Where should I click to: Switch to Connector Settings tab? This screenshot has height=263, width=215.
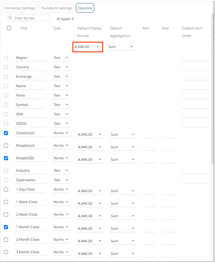20,8
